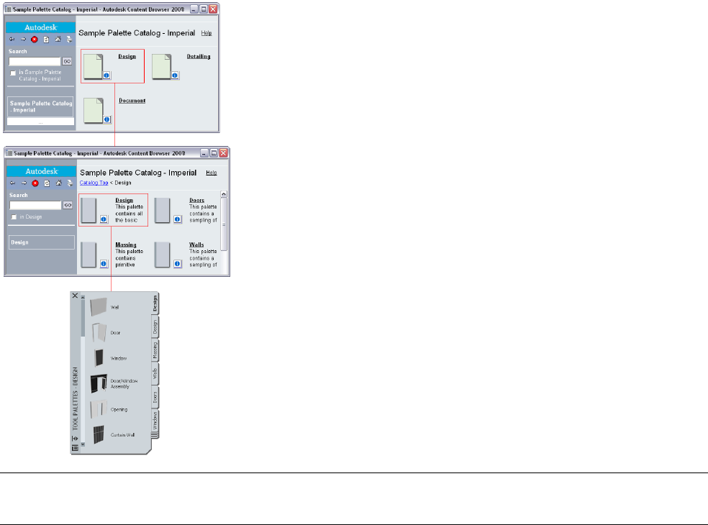Open info icon of Detailing category

[175, 76]
